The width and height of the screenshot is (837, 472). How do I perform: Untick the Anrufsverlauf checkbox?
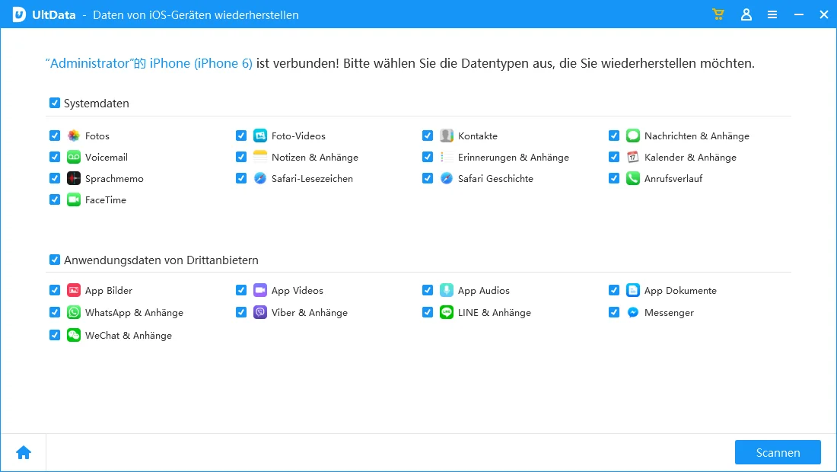614,178
